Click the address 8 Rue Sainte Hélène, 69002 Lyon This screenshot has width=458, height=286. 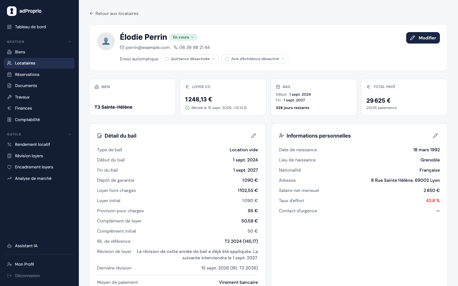[x=406, y=180]
